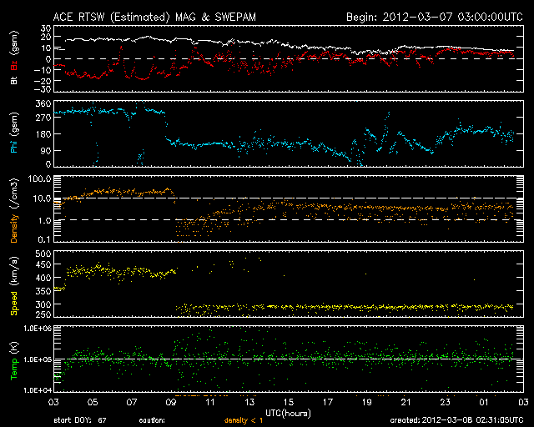Select the white Bt axis label
The width and height of the screenshot is (534, 427).
coord(14,81)
